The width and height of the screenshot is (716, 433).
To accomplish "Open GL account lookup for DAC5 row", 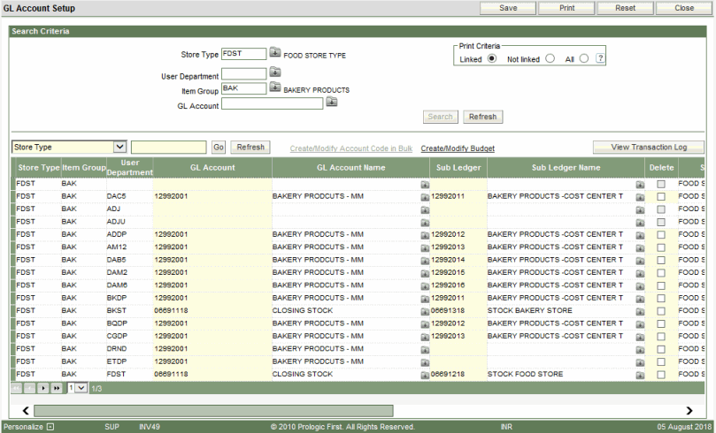I will click(x=425, y=197).
